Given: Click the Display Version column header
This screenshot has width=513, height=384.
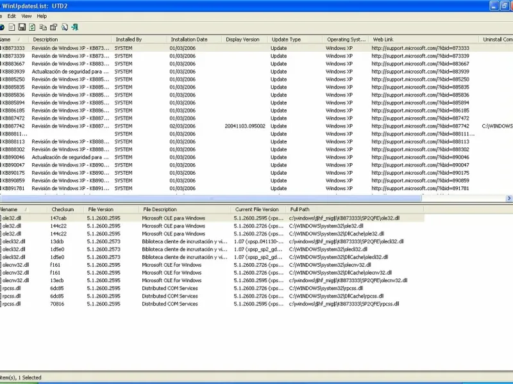Looking at the screenshot, I should point(245,40).
